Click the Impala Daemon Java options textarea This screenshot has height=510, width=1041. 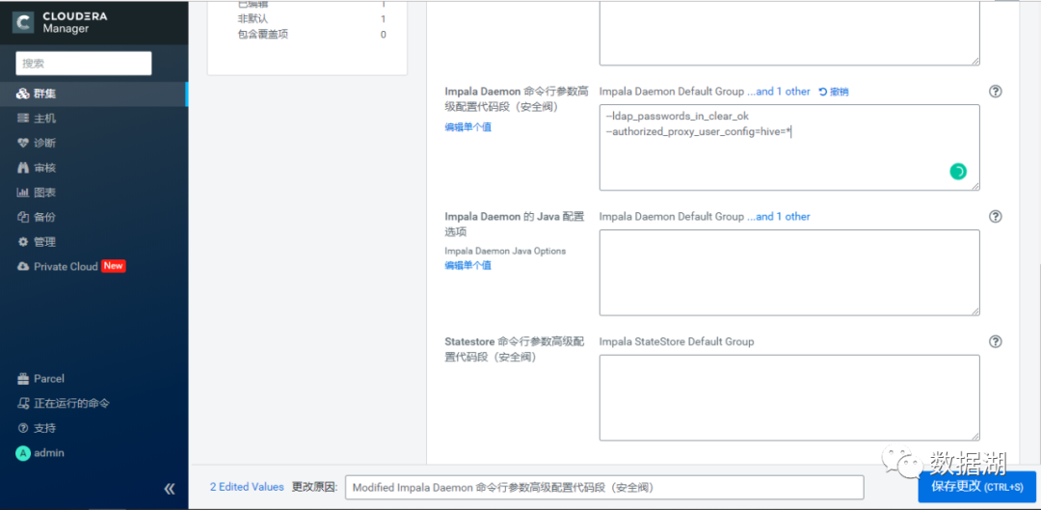click(789, 272)
